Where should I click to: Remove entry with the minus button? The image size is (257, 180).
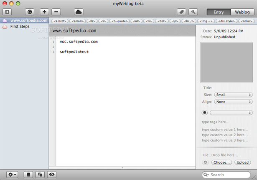click(x=56, y=12)
